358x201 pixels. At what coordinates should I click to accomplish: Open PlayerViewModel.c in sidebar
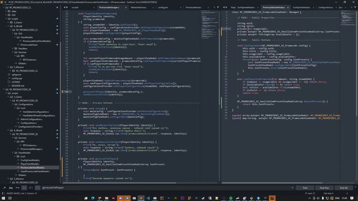click(30, 164)
